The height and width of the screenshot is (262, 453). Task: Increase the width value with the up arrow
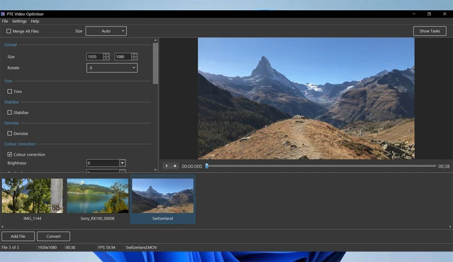click(106, 55)
